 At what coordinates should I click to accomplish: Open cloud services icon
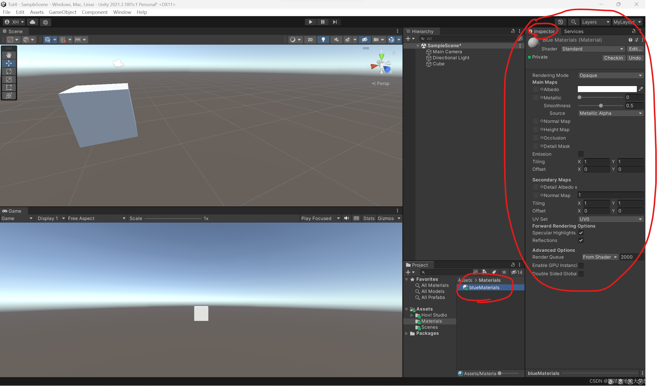[33, 22]
